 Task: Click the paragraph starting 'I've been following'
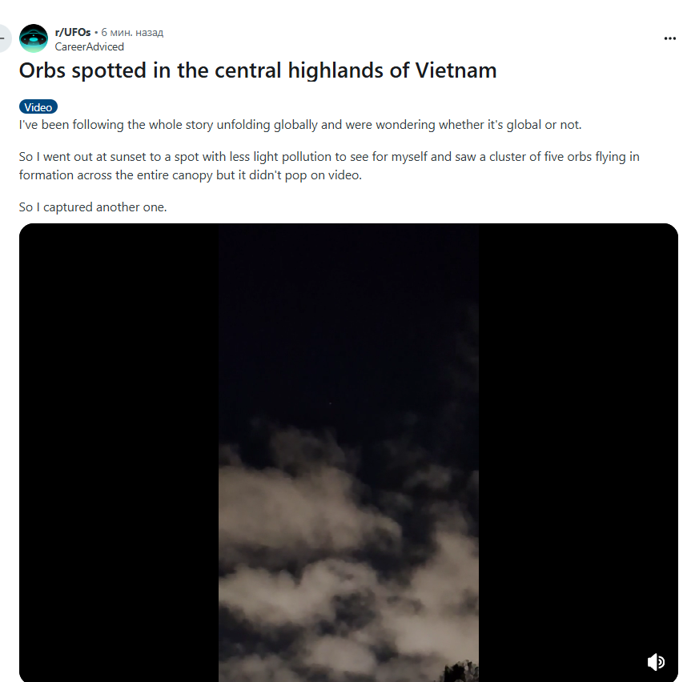pyautogui.click(x=300, y=125)
